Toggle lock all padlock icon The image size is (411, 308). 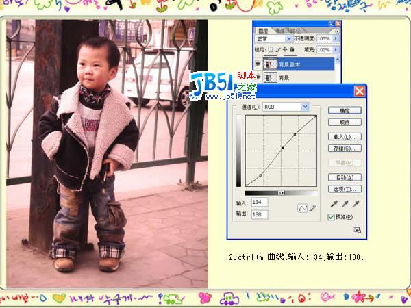point(292,49)
